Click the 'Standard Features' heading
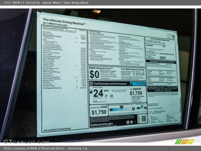 pyautogui.click(x=95, y=32)
